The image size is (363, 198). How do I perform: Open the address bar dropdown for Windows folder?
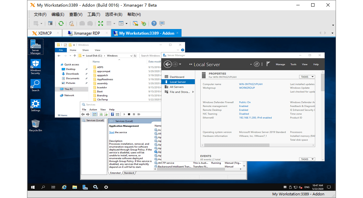coord(131,55)
